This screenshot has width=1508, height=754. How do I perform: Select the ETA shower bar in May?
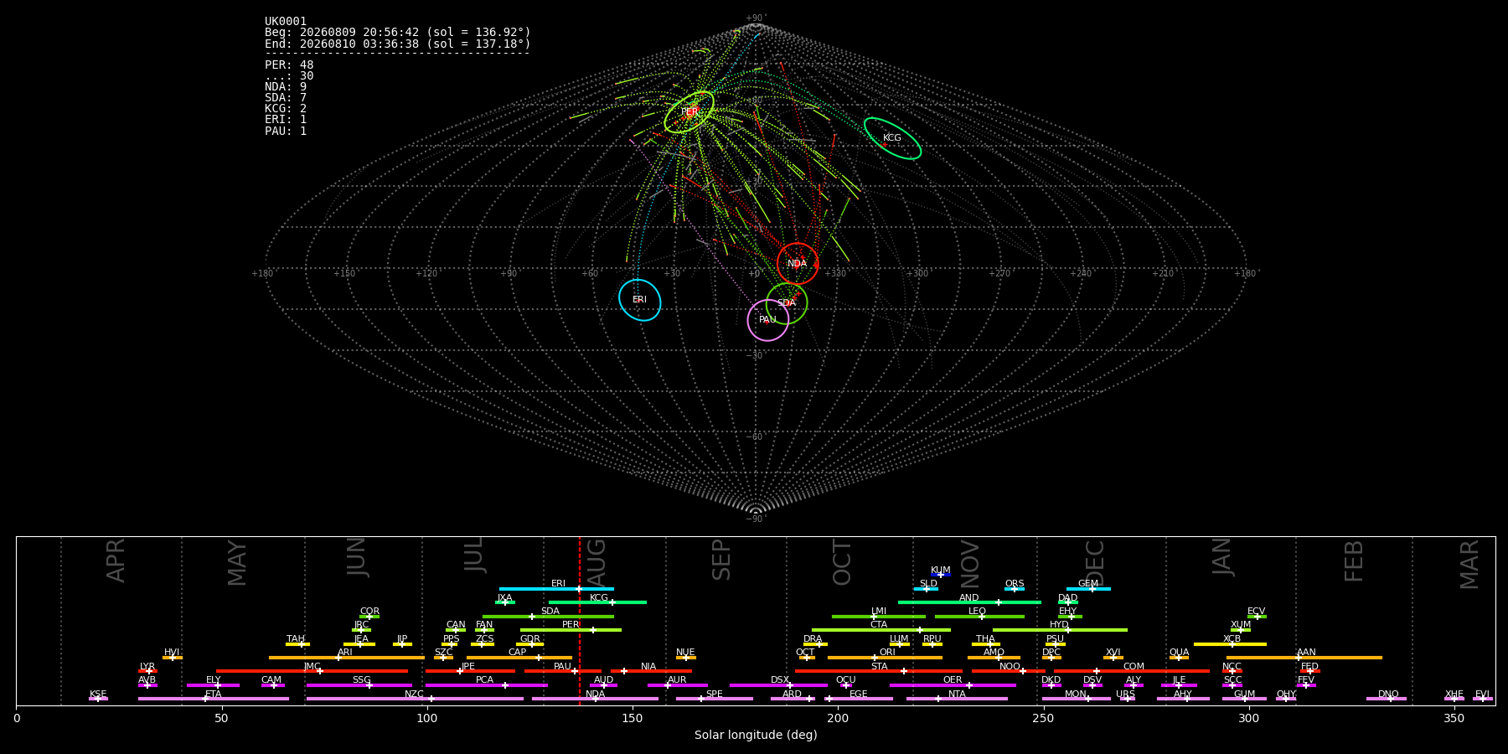point(214,699)
